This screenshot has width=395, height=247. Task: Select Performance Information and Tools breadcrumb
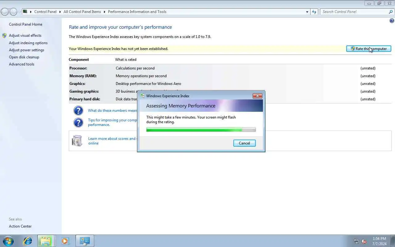click(137, 12)
